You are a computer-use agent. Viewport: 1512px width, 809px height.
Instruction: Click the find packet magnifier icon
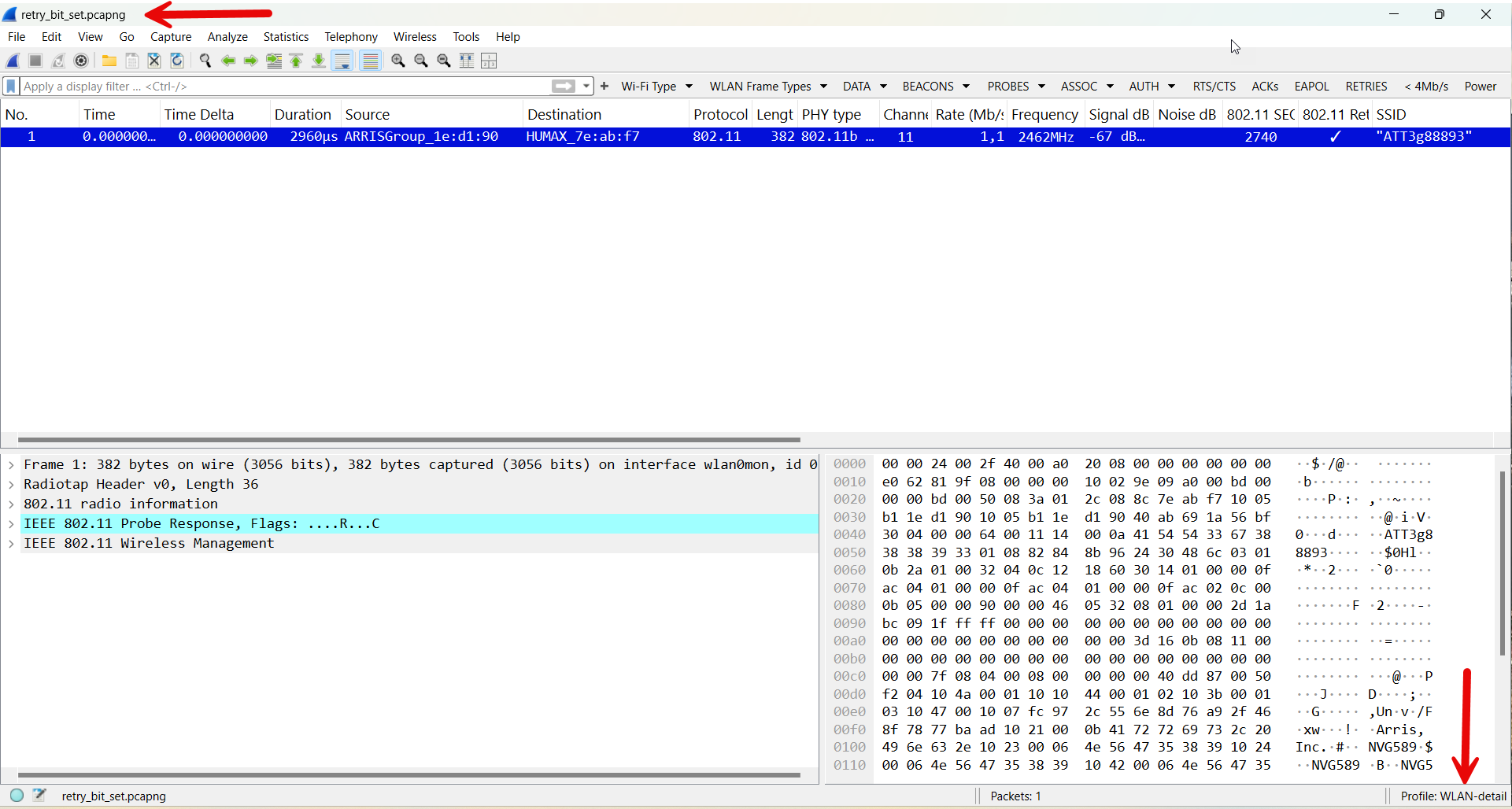(205, 61)
